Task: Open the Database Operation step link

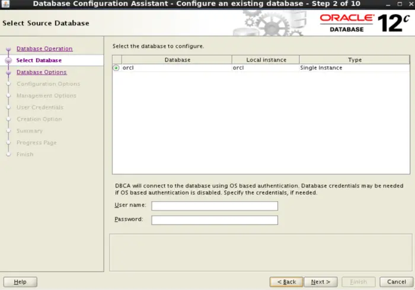Action: [44, 49]
